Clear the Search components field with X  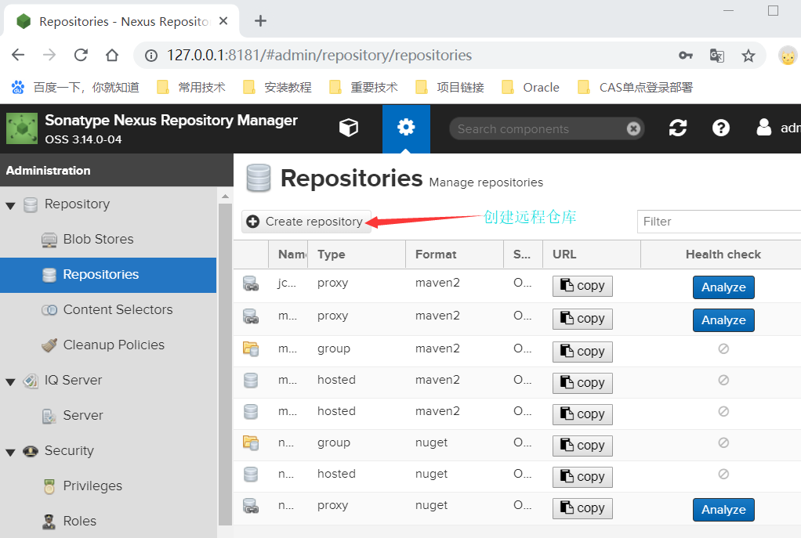(633, 128)
